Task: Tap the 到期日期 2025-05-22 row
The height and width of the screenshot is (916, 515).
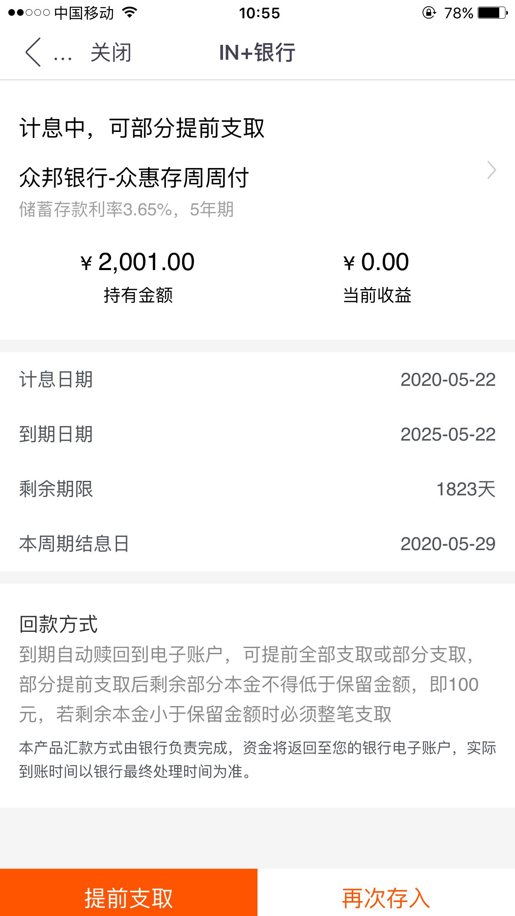Action: click(x=257, y=434)
